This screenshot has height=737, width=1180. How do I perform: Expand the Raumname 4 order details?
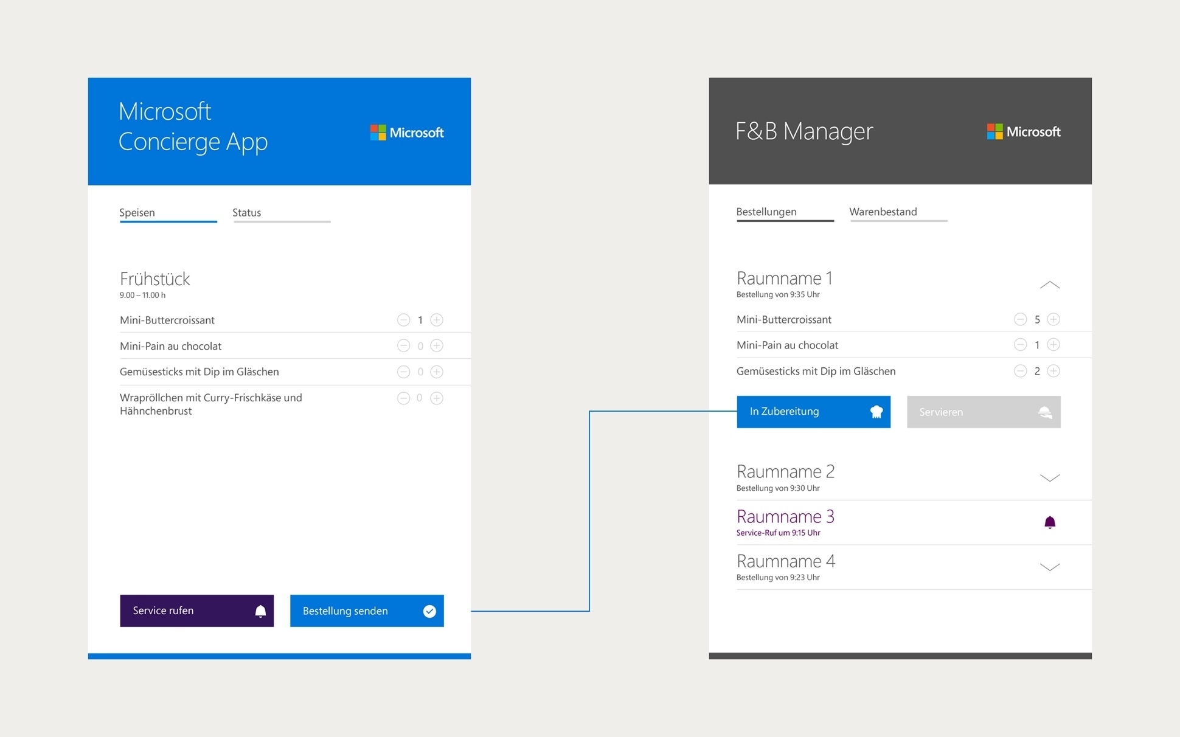[1050, 567]
